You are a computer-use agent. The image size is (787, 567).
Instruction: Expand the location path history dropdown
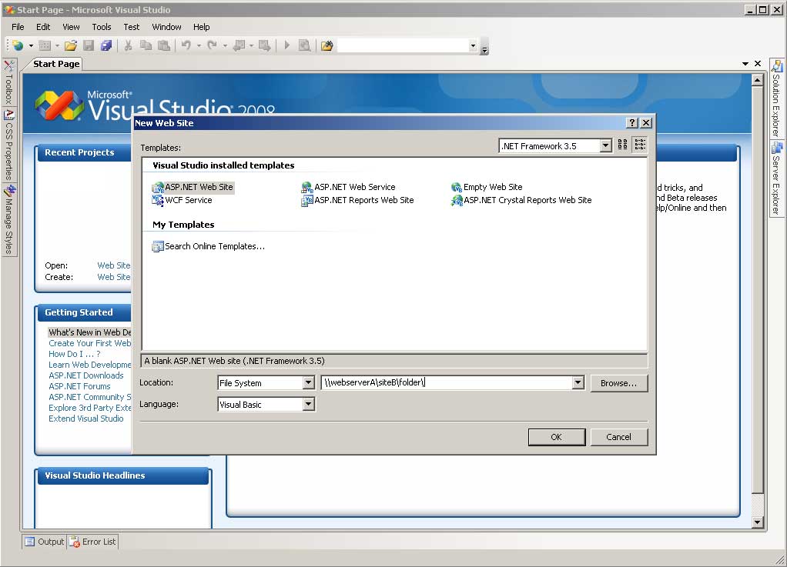578,383
